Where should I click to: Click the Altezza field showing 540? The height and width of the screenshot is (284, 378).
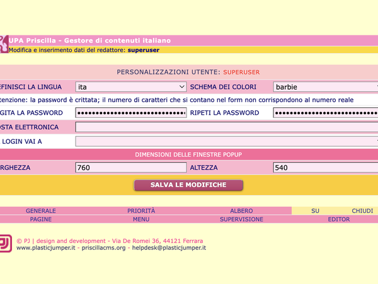325,168
